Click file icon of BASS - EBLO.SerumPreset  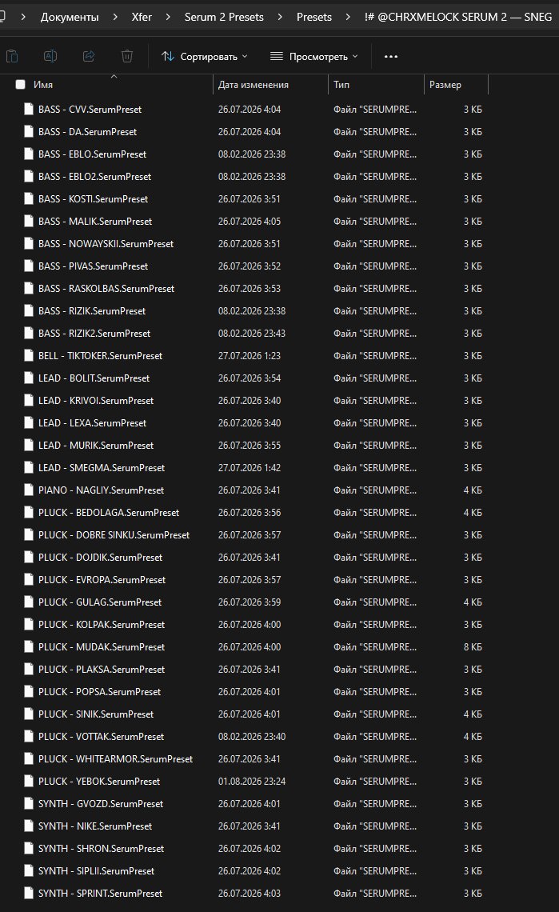tap(28, 154)
